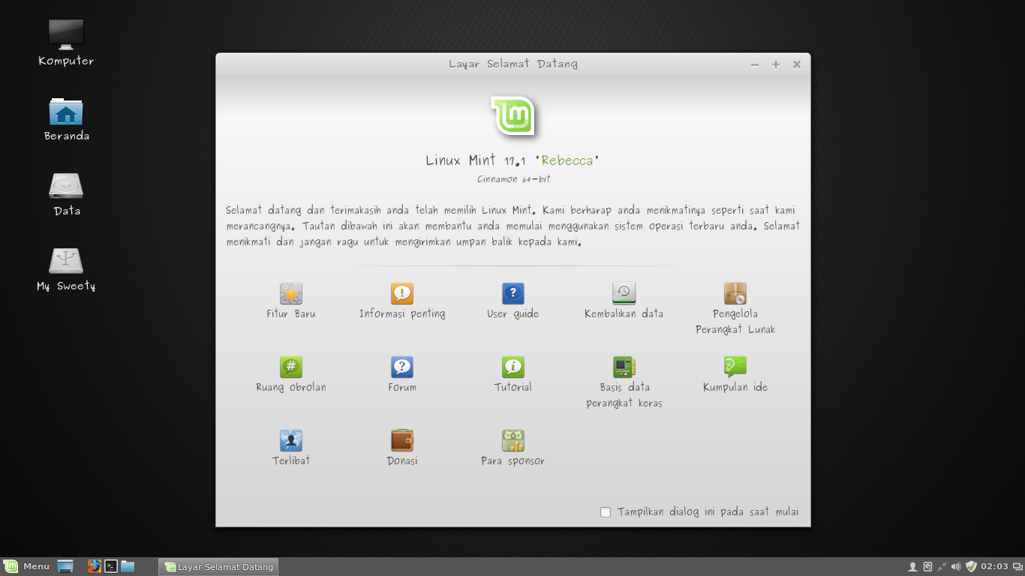1025x576 pixels.
Task: Open the Terlibat item
Action: click(291, 448)
